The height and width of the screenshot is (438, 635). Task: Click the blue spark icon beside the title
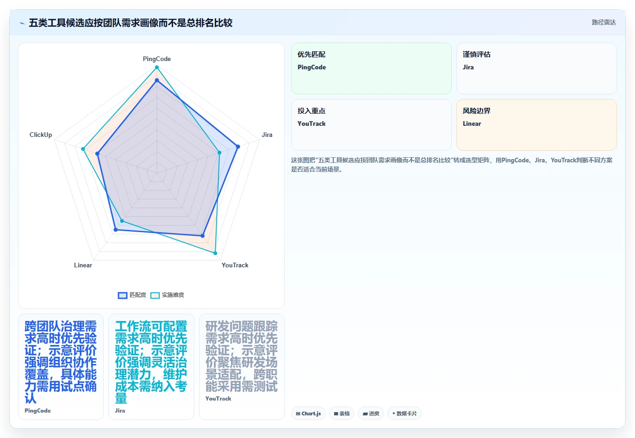point(22,23)
